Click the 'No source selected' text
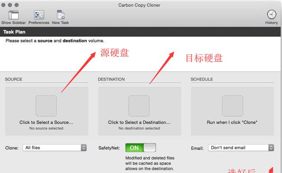Image resolution: width=282 pixels, height=173 pixels. tap(46, 128)
